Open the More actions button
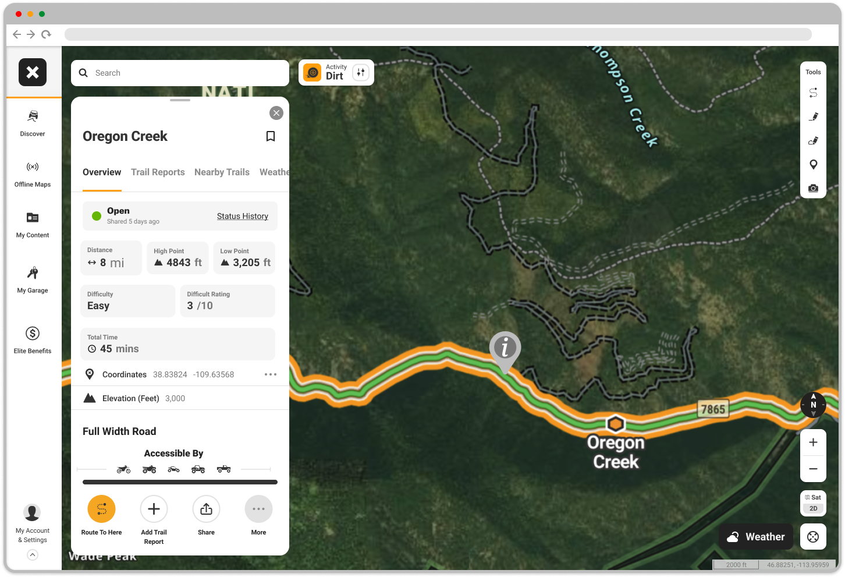The width and height of the screenshot is (845, 577). (x=258, y=516)
